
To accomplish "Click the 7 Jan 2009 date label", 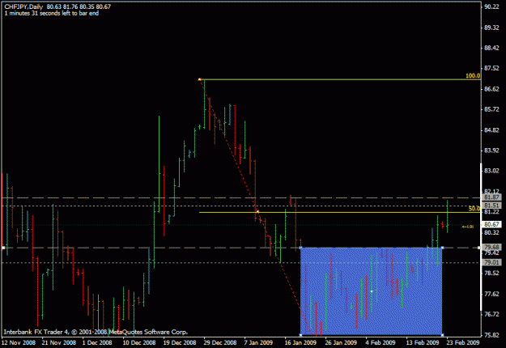I will (258, 342).
